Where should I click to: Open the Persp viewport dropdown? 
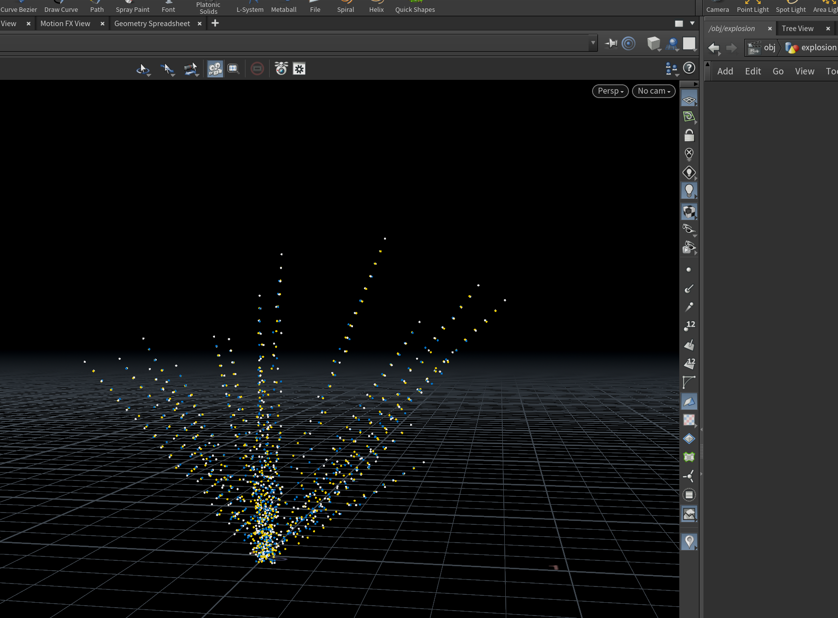610,91
